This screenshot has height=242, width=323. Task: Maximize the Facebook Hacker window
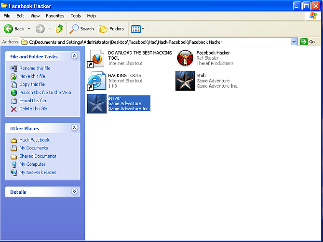[306, 6]
